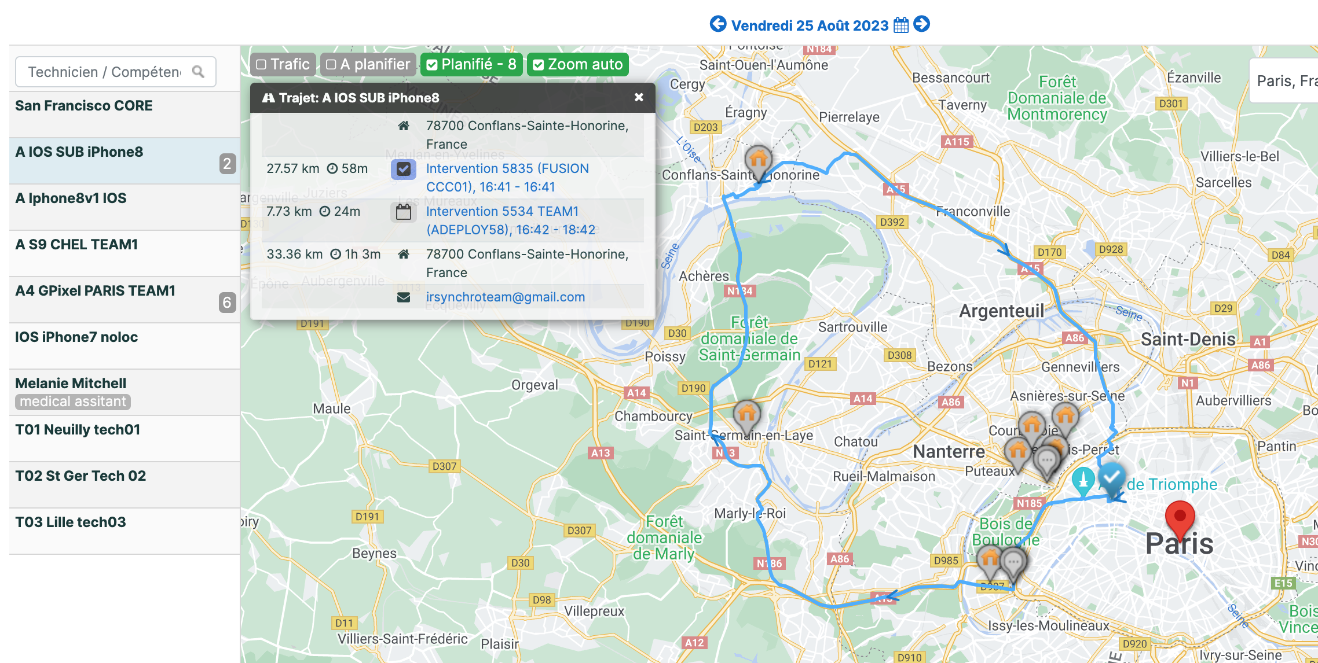Image resolution: width=1318 pixels, height=663 pixels.
Task: Select technician A IOS SUB iPhone8
Action: [125, 161]
